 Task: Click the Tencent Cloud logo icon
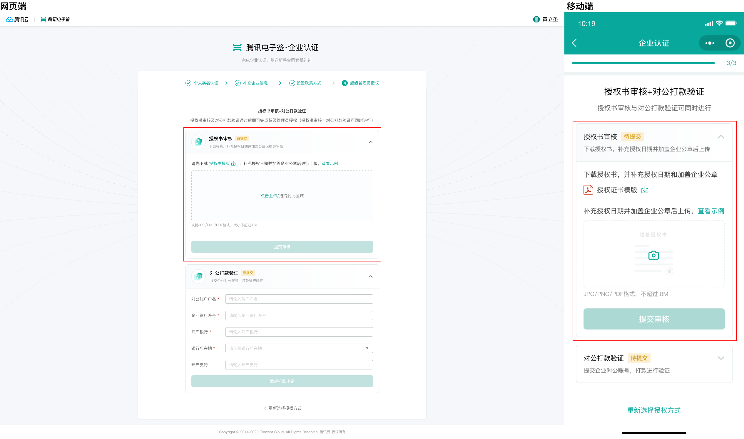pyautogui.click(x=9, y=20)
